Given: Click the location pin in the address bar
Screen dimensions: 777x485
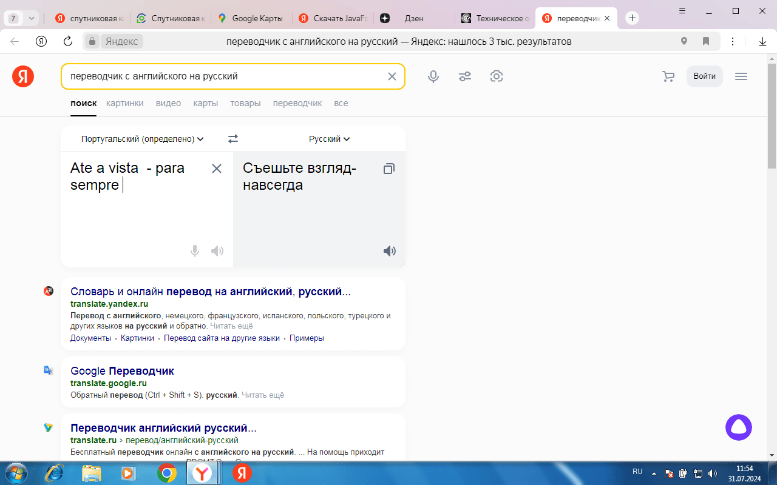Looking at the screenshot, I should [x=684, y=41].
